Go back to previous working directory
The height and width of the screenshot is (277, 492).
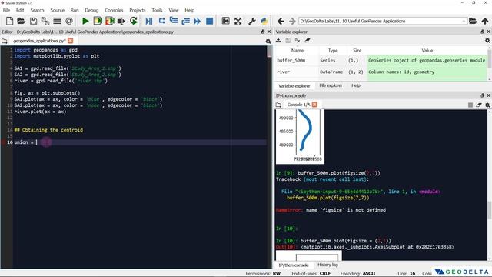click(x=281, y=21)
